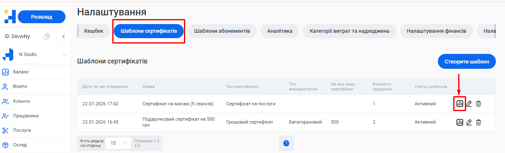This screenshot has width=505, height=153.
Task: Switch to Шаблони абонементів tab
Action: tap(222, 31)
